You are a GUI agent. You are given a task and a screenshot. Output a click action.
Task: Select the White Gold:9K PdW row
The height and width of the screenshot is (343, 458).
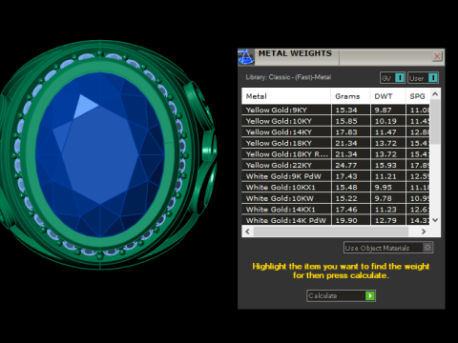pos(336,176)
